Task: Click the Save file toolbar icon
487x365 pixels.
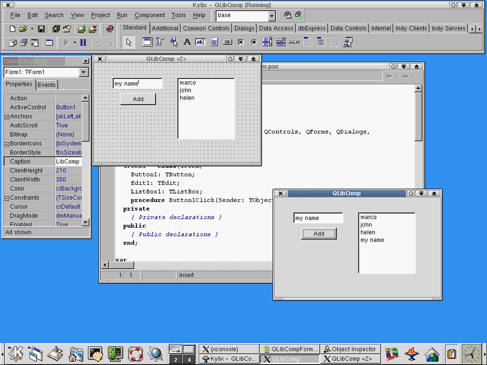Action: pos(41,29)
